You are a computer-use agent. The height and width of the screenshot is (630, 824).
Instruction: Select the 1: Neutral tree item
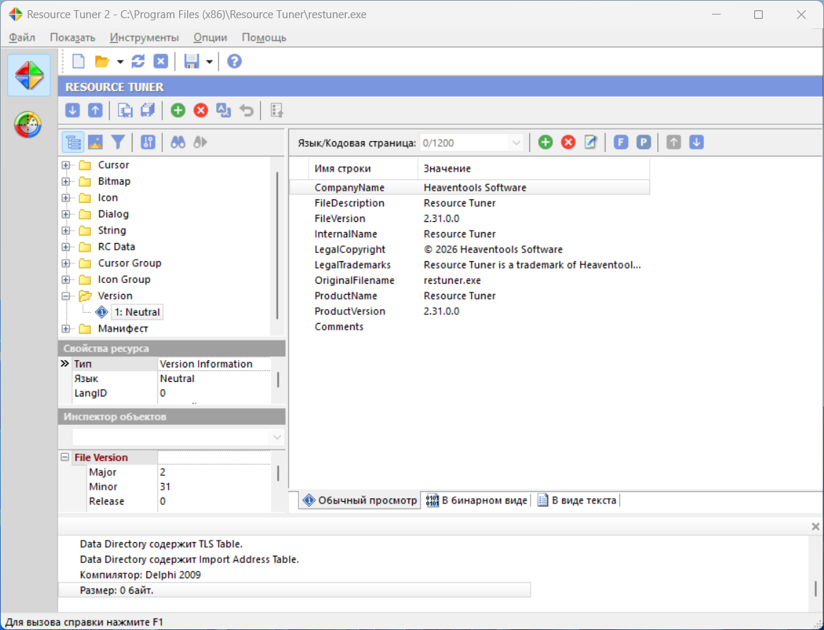point(137,312)
